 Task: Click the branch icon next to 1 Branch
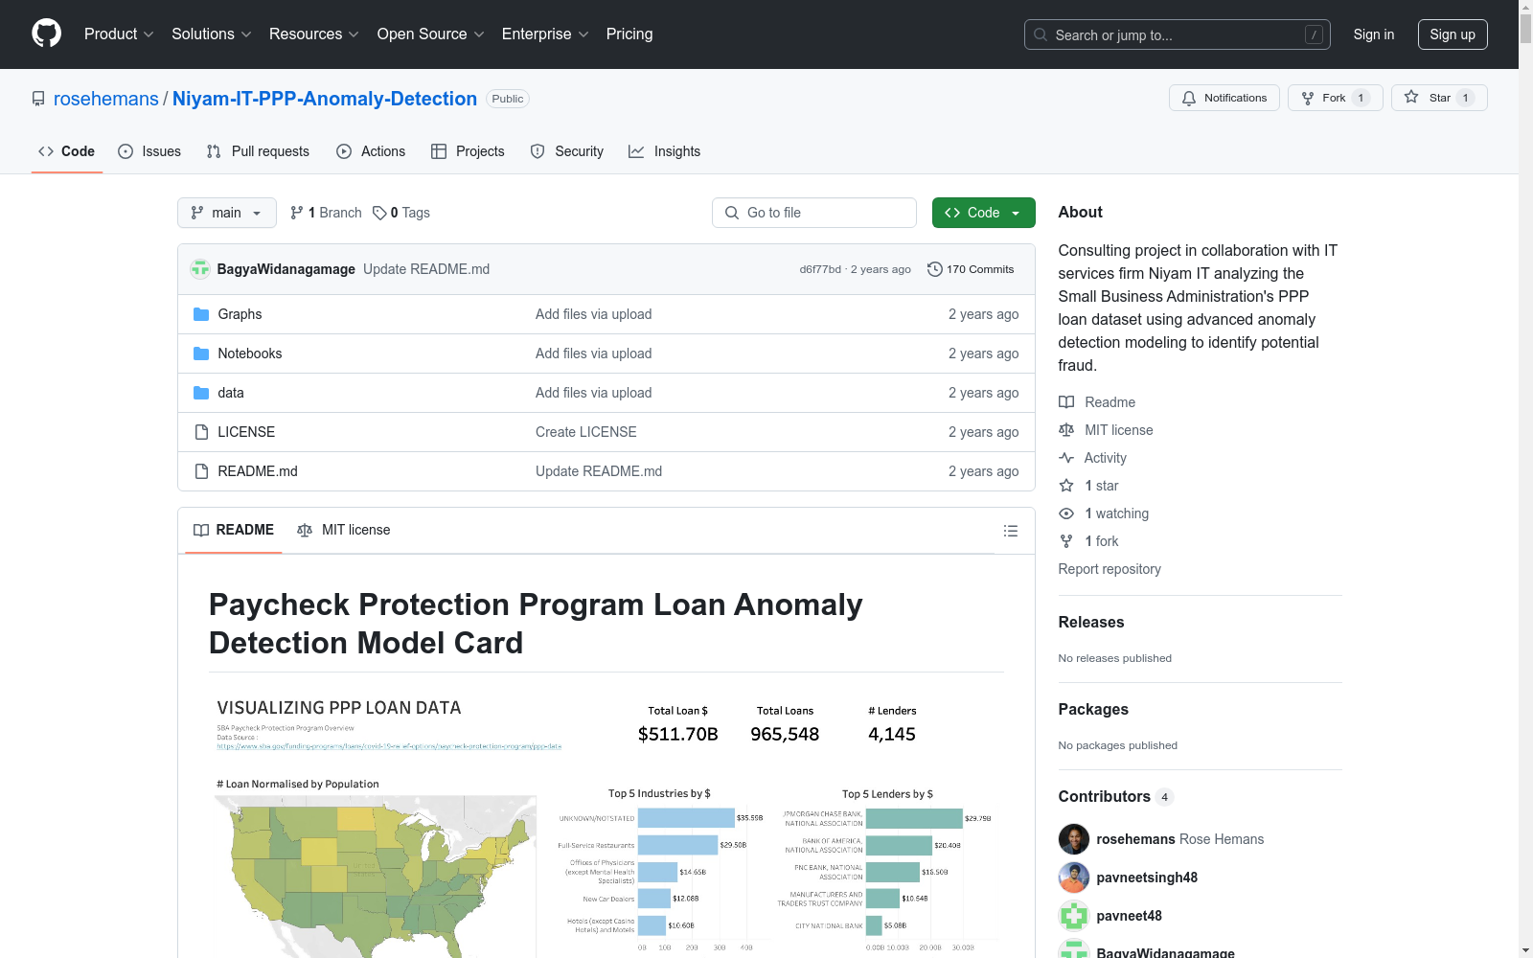297,213
